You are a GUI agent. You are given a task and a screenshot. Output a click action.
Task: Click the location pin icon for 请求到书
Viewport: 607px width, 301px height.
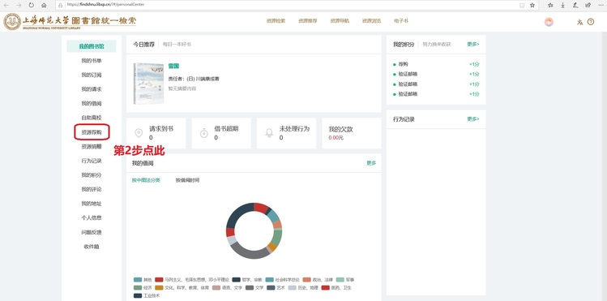coord(139,133)
